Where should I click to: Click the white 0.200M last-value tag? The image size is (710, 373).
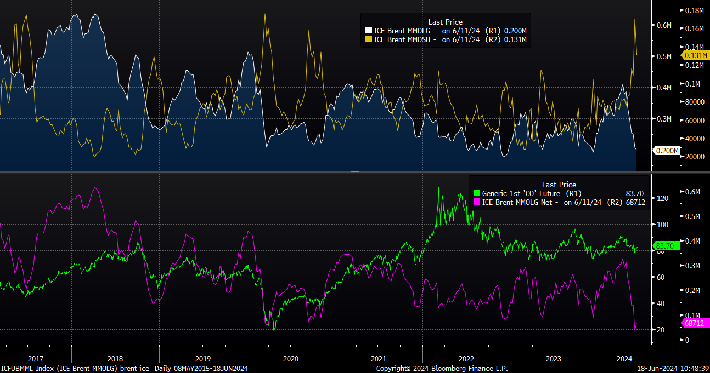point(666,151)
